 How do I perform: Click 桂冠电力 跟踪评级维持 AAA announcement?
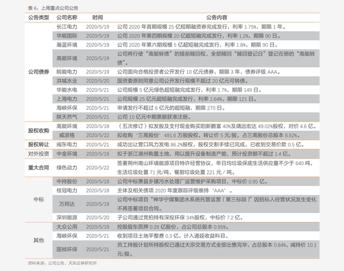point(175,191)
